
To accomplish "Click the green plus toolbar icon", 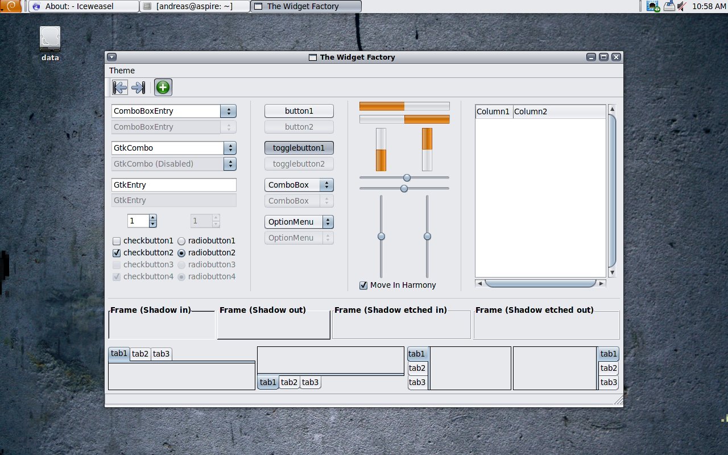I will [x=163, y=87].
